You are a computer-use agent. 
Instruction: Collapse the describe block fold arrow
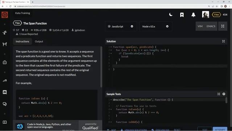click(x=111, y=100)
